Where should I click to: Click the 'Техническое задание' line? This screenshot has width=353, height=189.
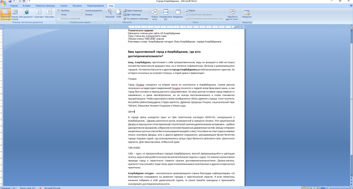click(x=141, y=30)
